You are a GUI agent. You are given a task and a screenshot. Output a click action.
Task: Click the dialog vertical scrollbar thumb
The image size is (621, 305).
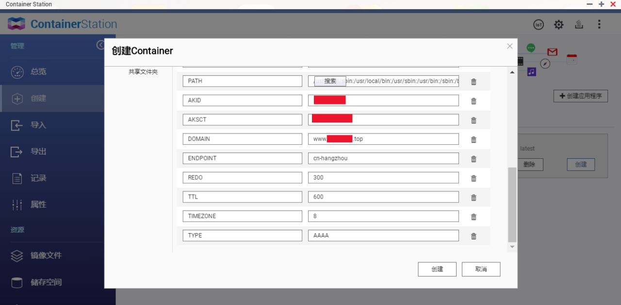point(512,205)
